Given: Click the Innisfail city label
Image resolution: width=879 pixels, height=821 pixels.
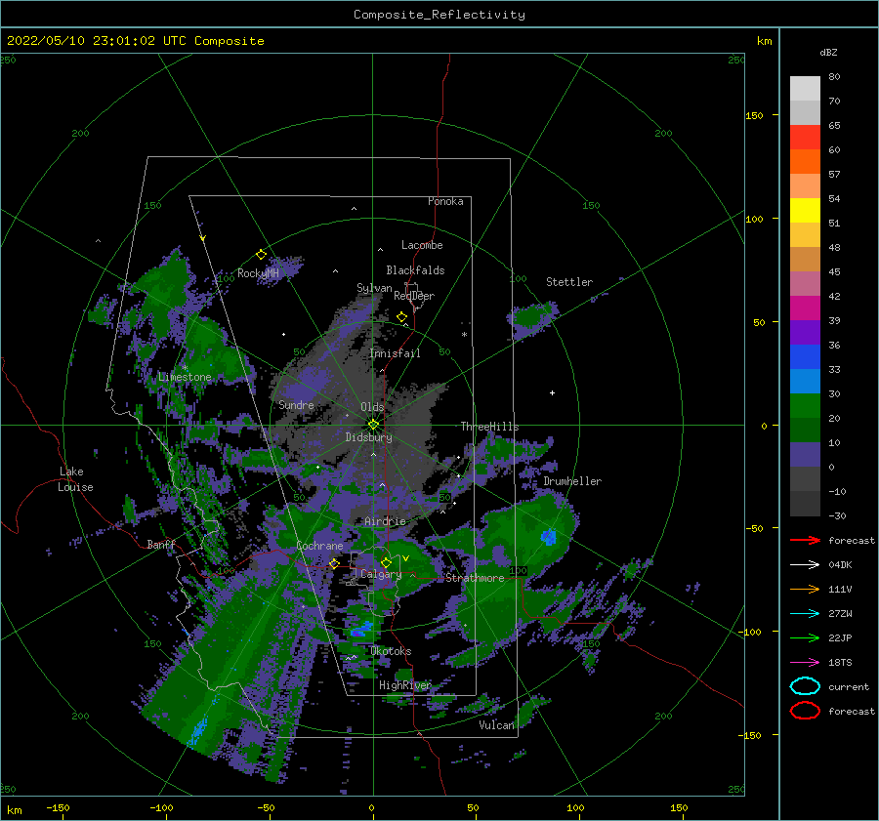Looking at the screenshot, I should (395, 353).
